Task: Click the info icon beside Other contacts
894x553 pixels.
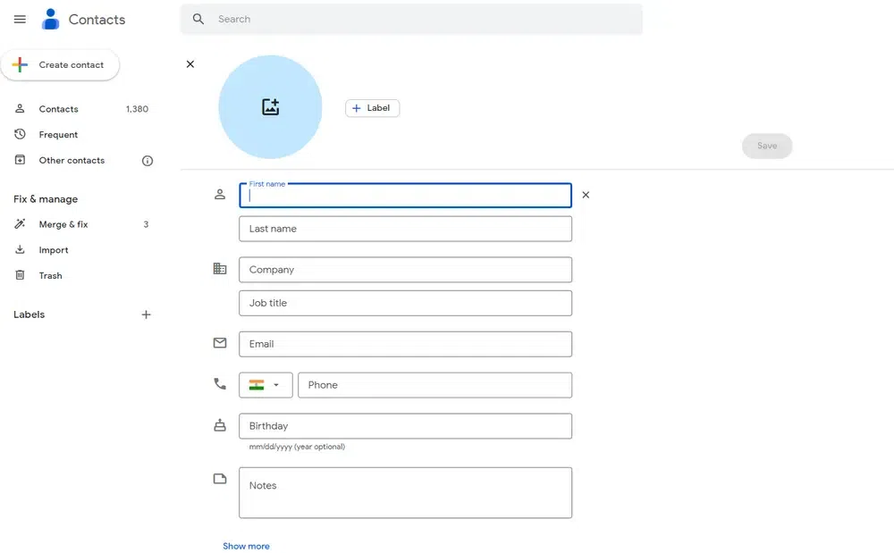Action: [148, 161]
